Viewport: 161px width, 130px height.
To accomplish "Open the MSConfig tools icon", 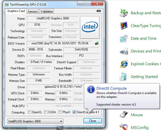I will pyautogui.click(x=124, y=127).
